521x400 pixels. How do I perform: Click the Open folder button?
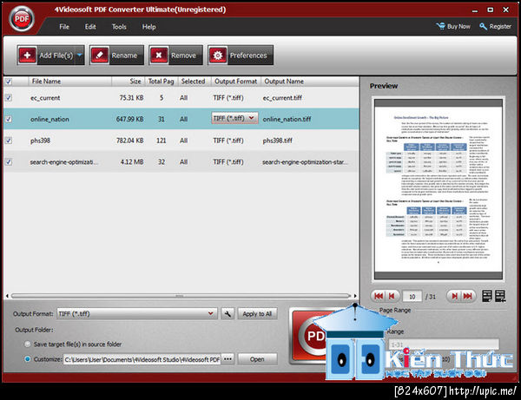point(257,359)
